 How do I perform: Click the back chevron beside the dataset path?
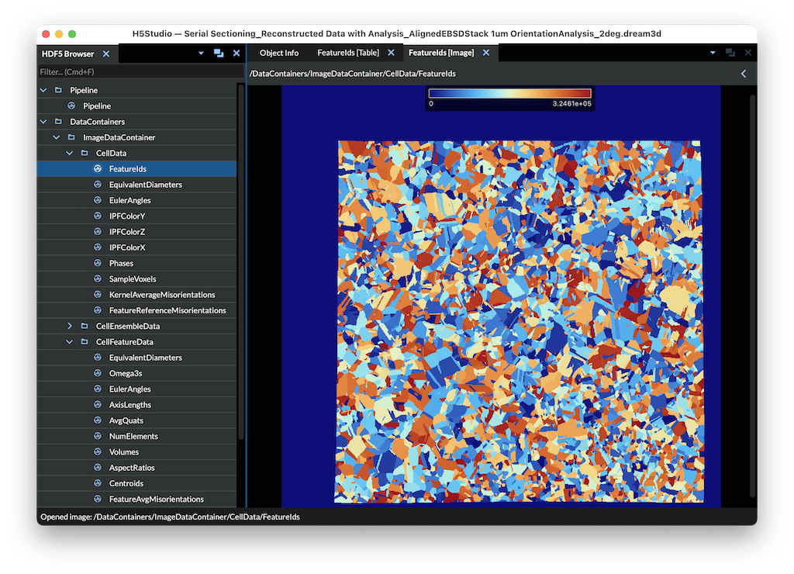(744, 74)
